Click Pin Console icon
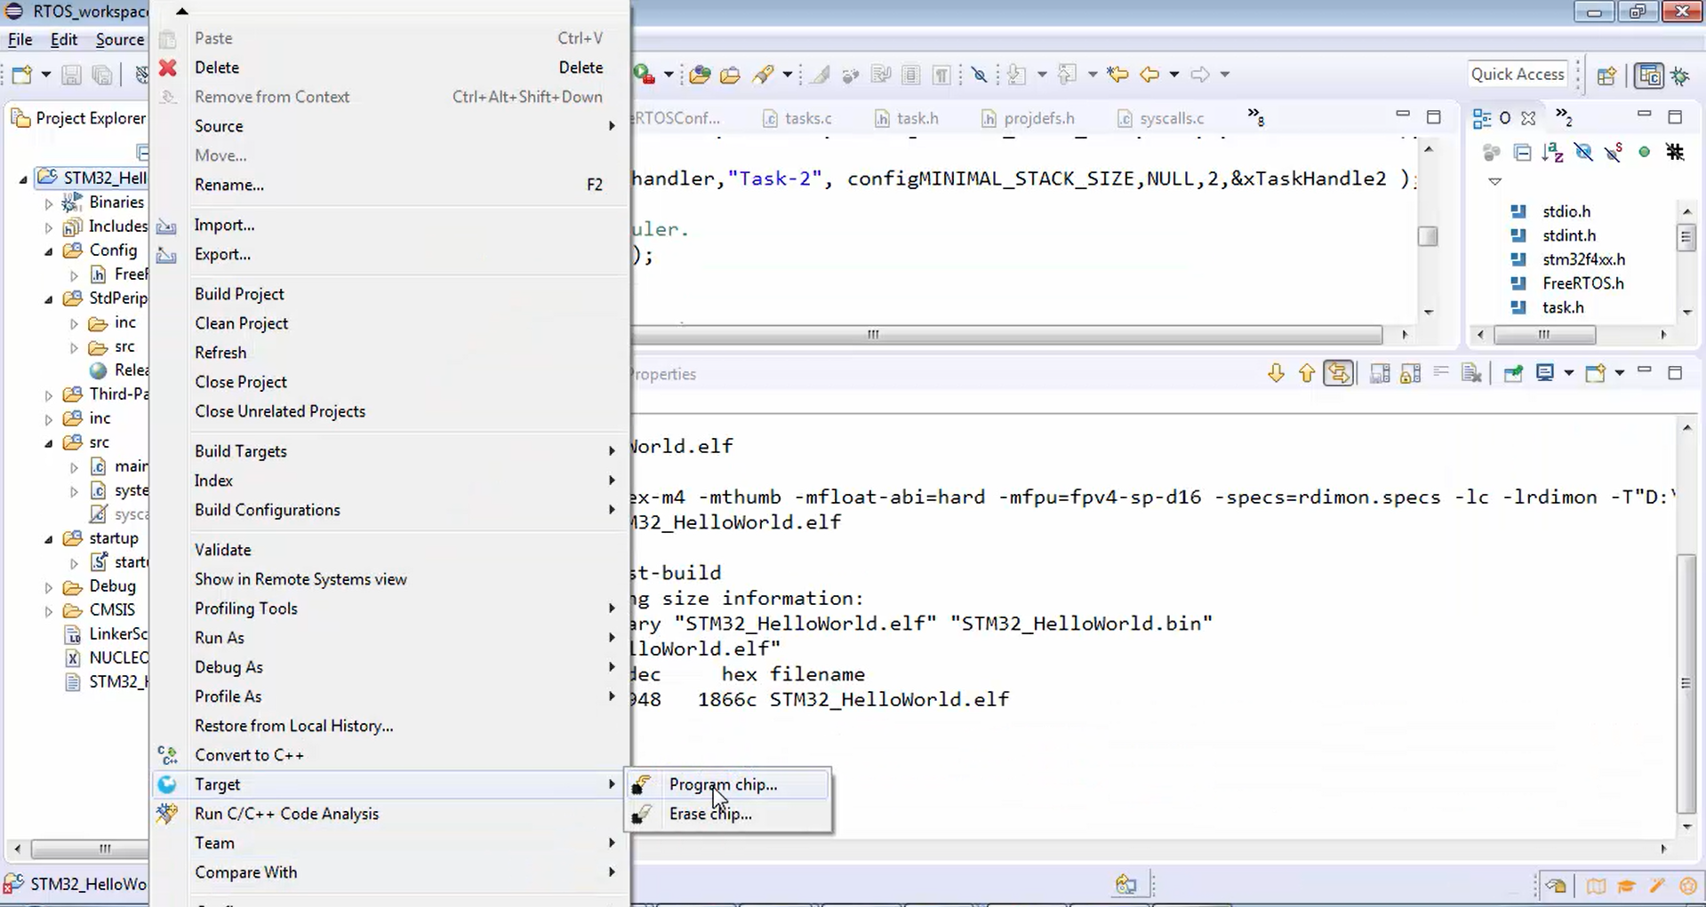1706x907 pixels. tap(1513, 373)
